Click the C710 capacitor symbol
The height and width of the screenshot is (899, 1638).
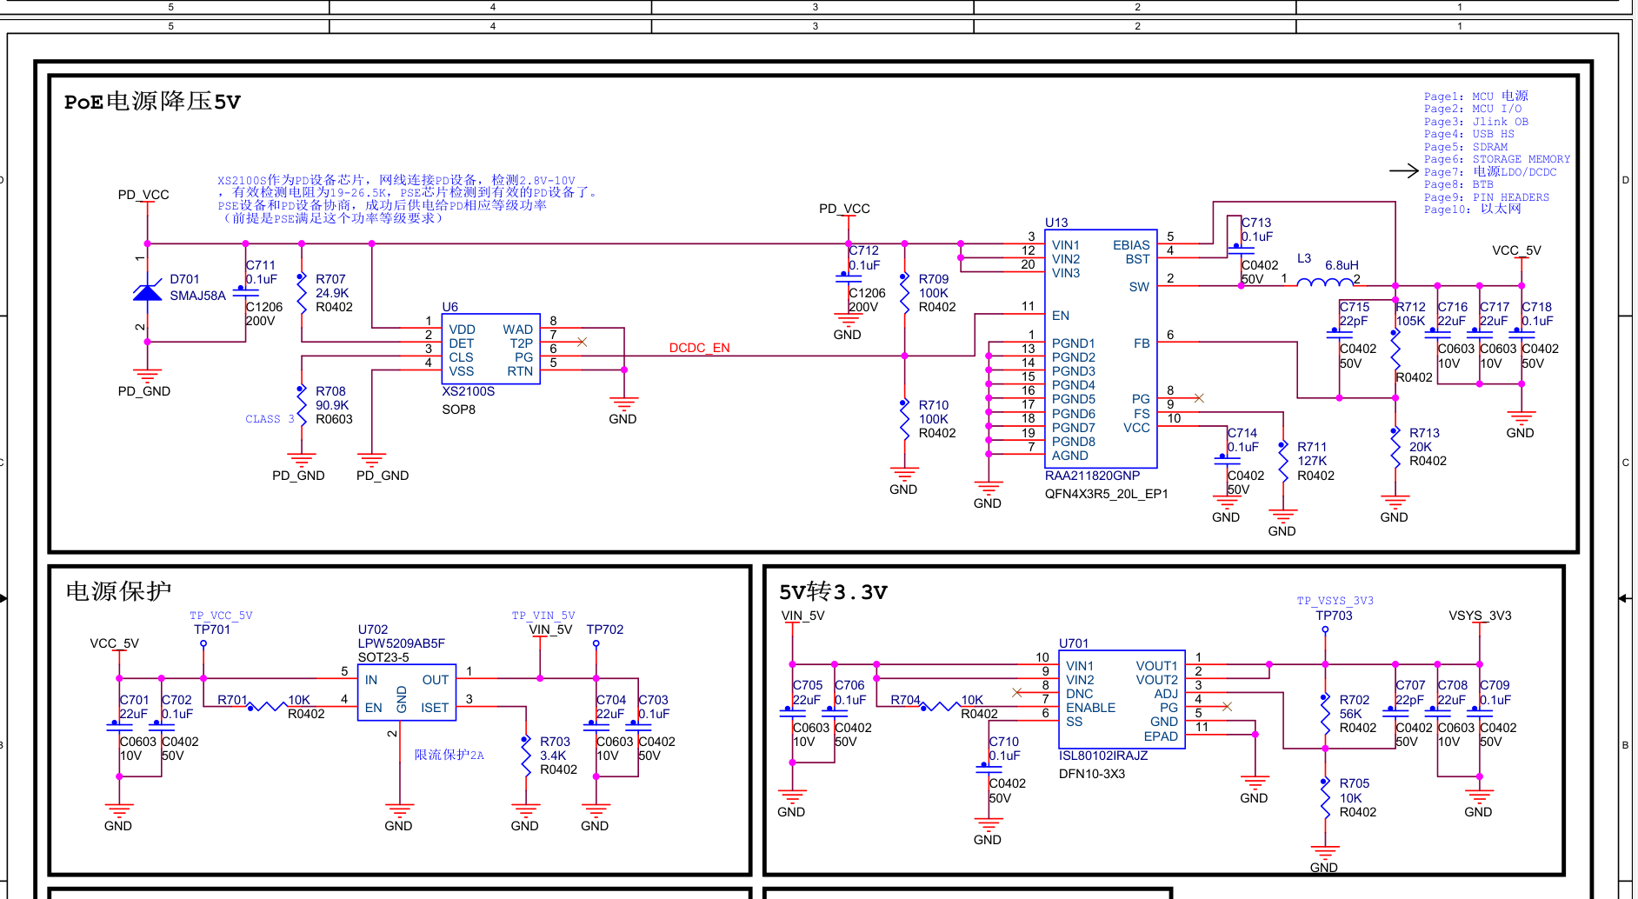pos(989,769)
